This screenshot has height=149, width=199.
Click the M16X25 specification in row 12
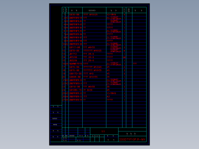tap(98, 51)
